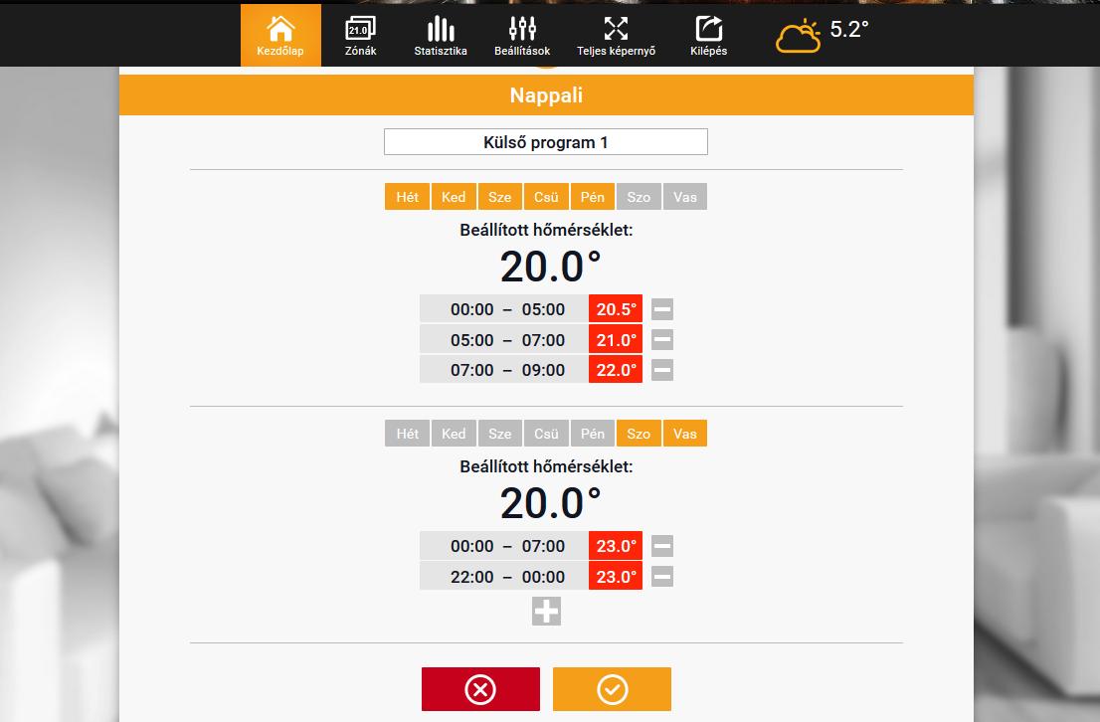Open the Kezdőlap home screen
Image resolution: width=1100 pixels, height=722 pixels.
point(279,33)
